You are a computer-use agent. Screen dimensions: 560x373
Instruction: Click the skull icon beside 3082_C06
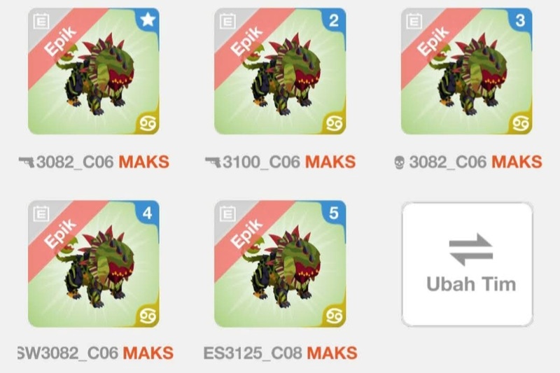(399, 162)
